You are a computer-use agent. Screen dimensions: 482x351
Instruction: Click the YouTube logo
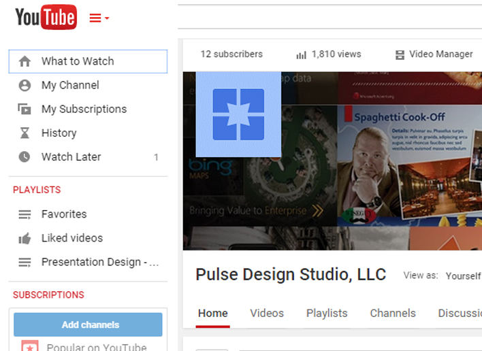tap(46, 17)
